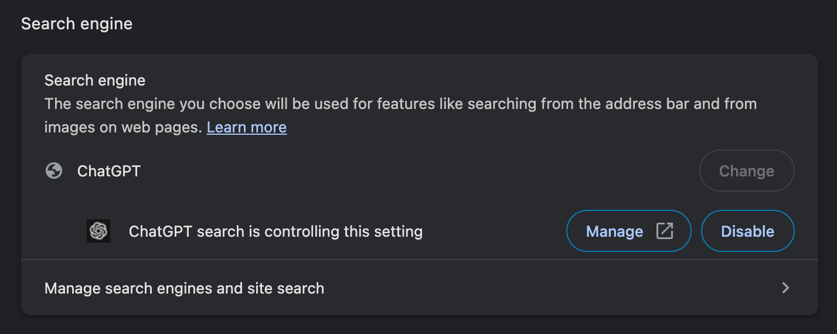Expand using the right chevron arrow

coord(785,288)
